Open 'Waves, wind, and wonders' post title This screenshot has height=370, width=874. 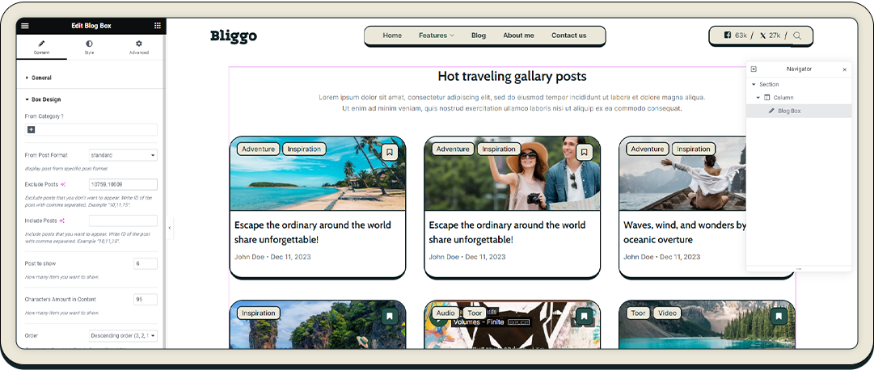(x=685, y=233)
